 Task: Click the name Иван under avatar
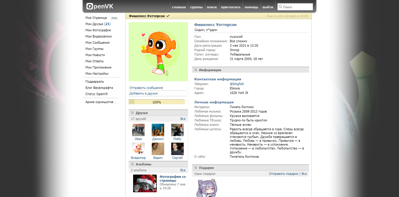tap(138, 139)
